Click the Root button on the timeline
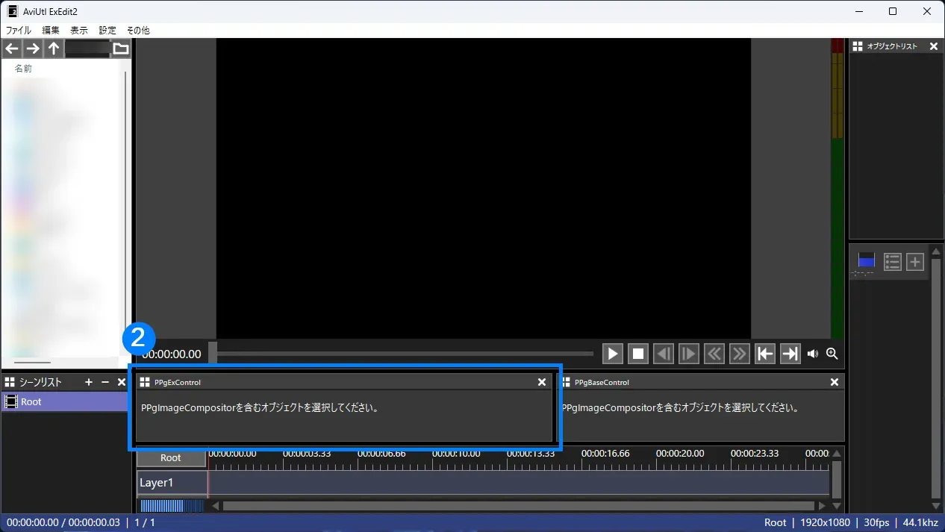The image size is (945, 532). (171, 457)
